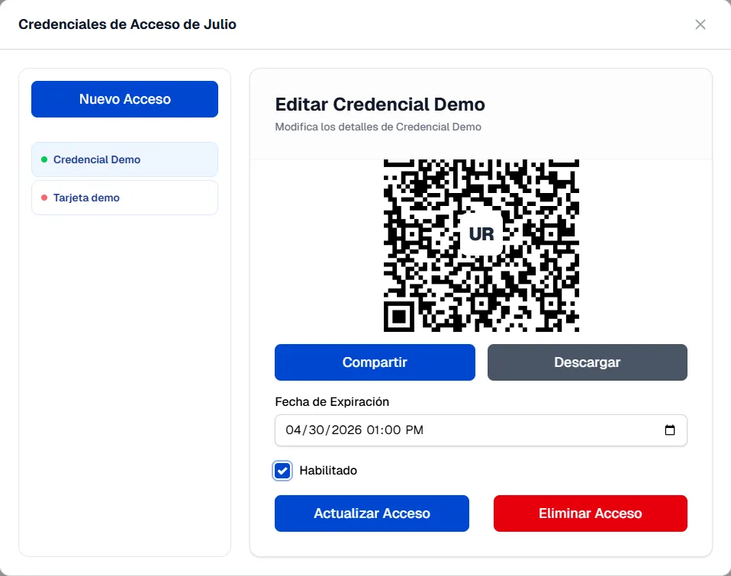Click the Eliminar Acceso button

590,513
